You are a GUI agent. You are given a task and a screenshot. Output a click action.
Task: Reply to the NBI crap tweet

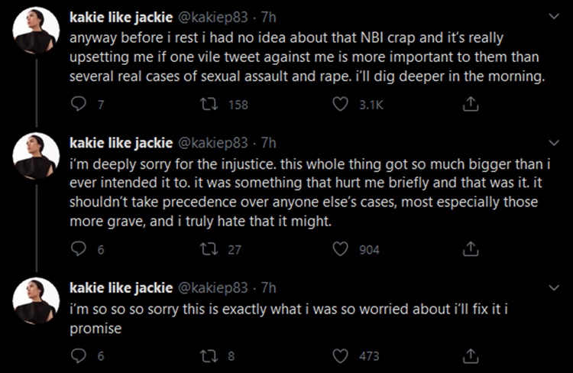coord(78,104)
